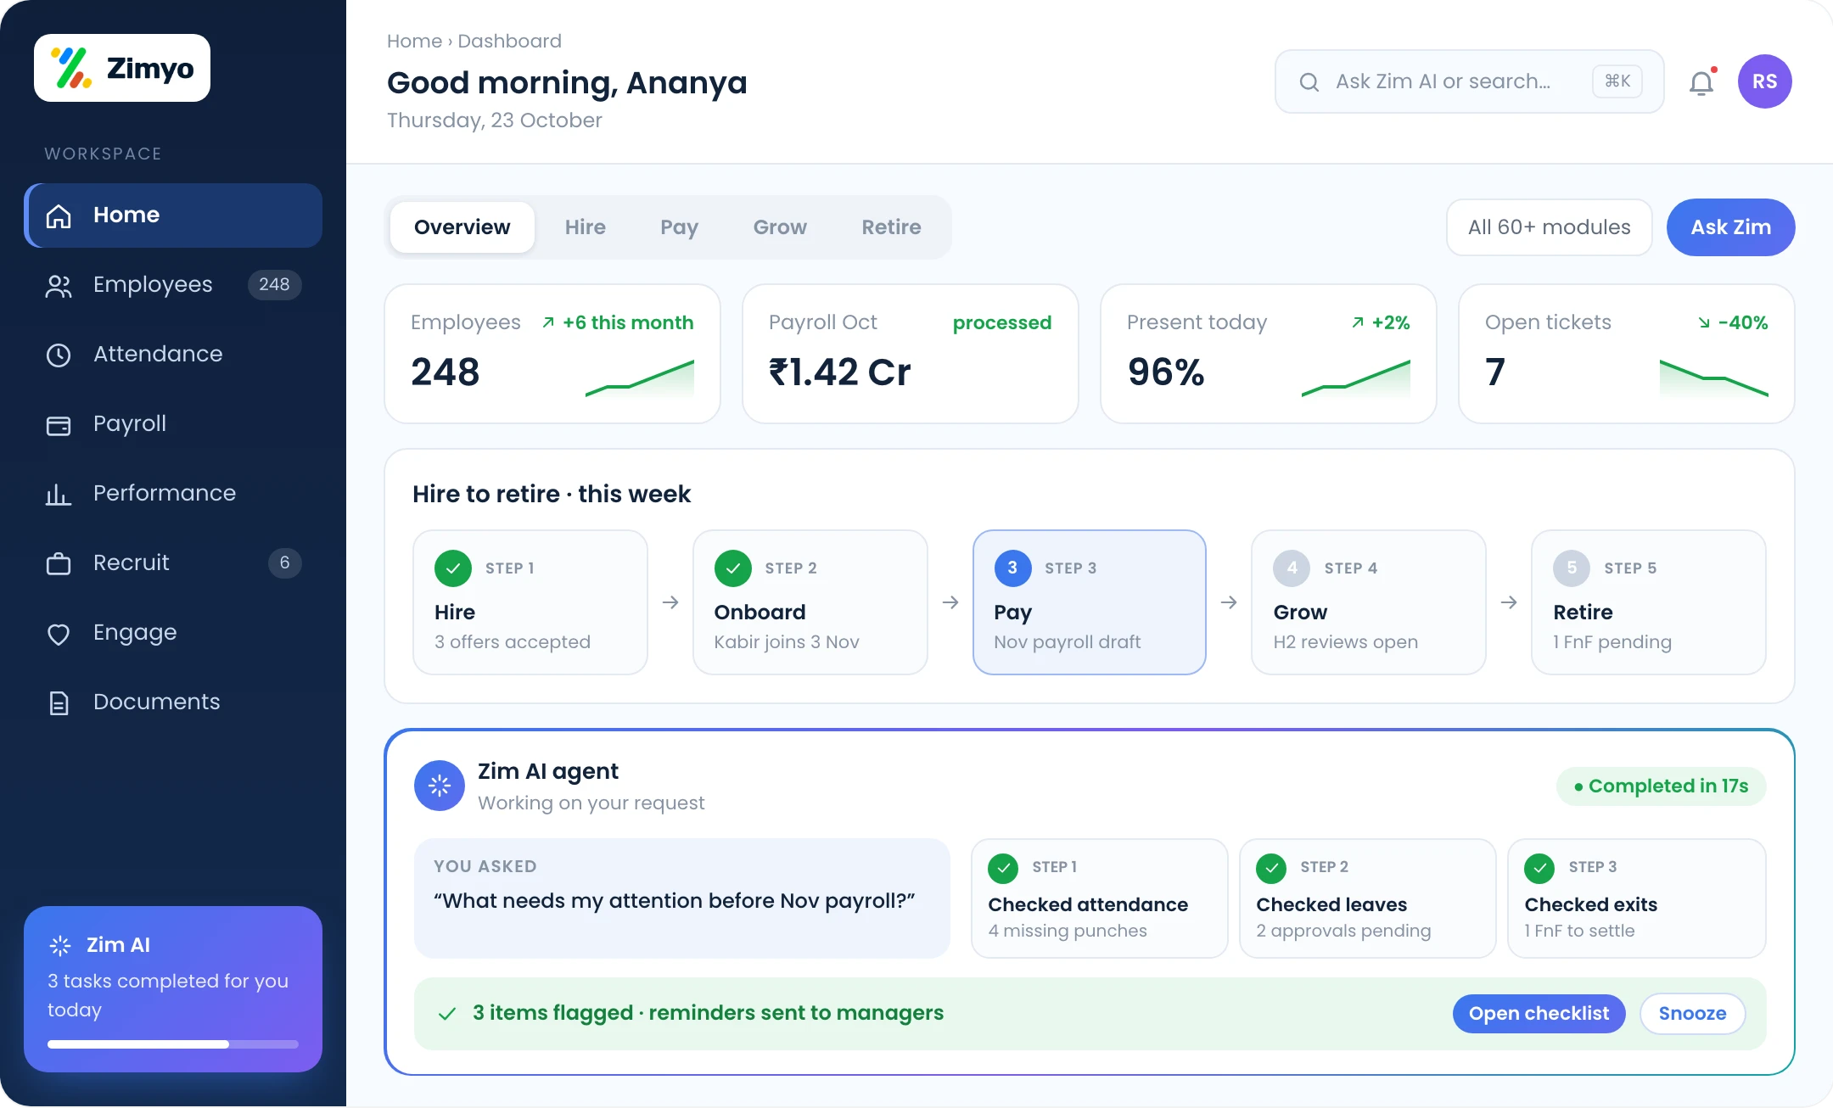
Task: Click the number 5 badge on Retire step
Action: [1572, 568]
